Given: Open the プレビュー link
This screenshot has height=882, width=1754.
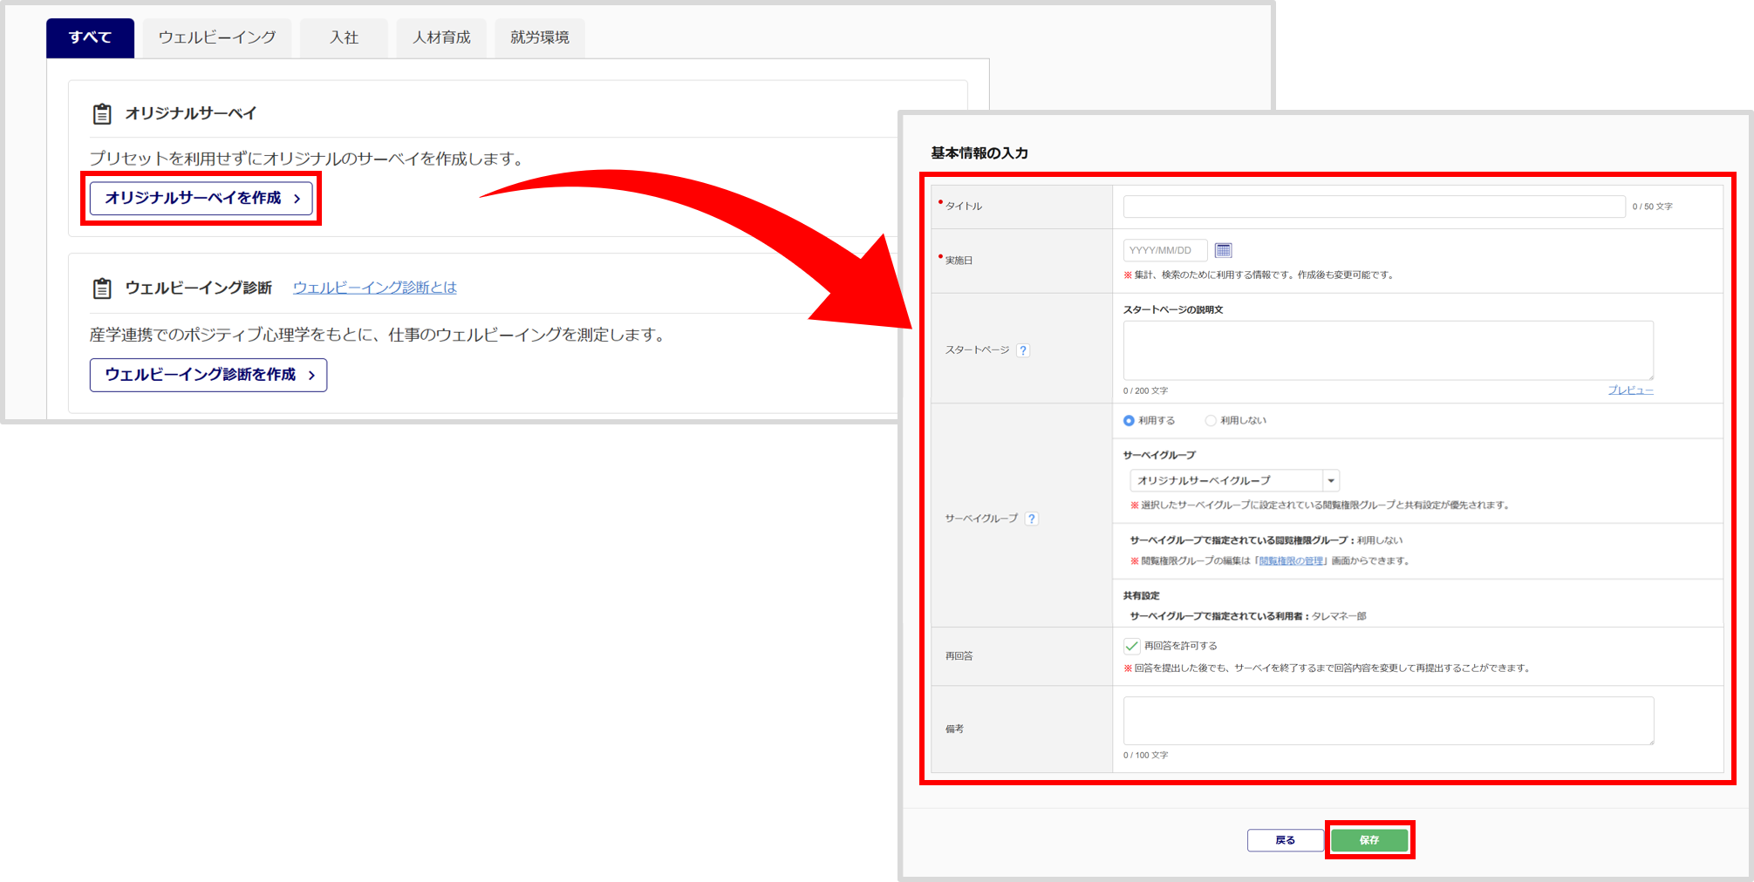Looking at the screenshot, I should (1630, 390).
